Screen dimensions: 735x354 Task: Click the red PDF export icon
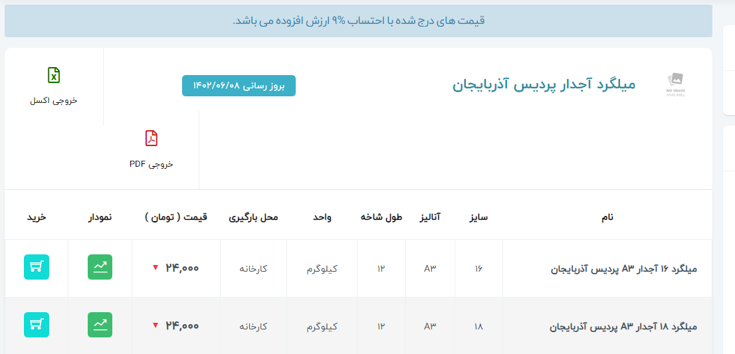(x=152, y=139)
